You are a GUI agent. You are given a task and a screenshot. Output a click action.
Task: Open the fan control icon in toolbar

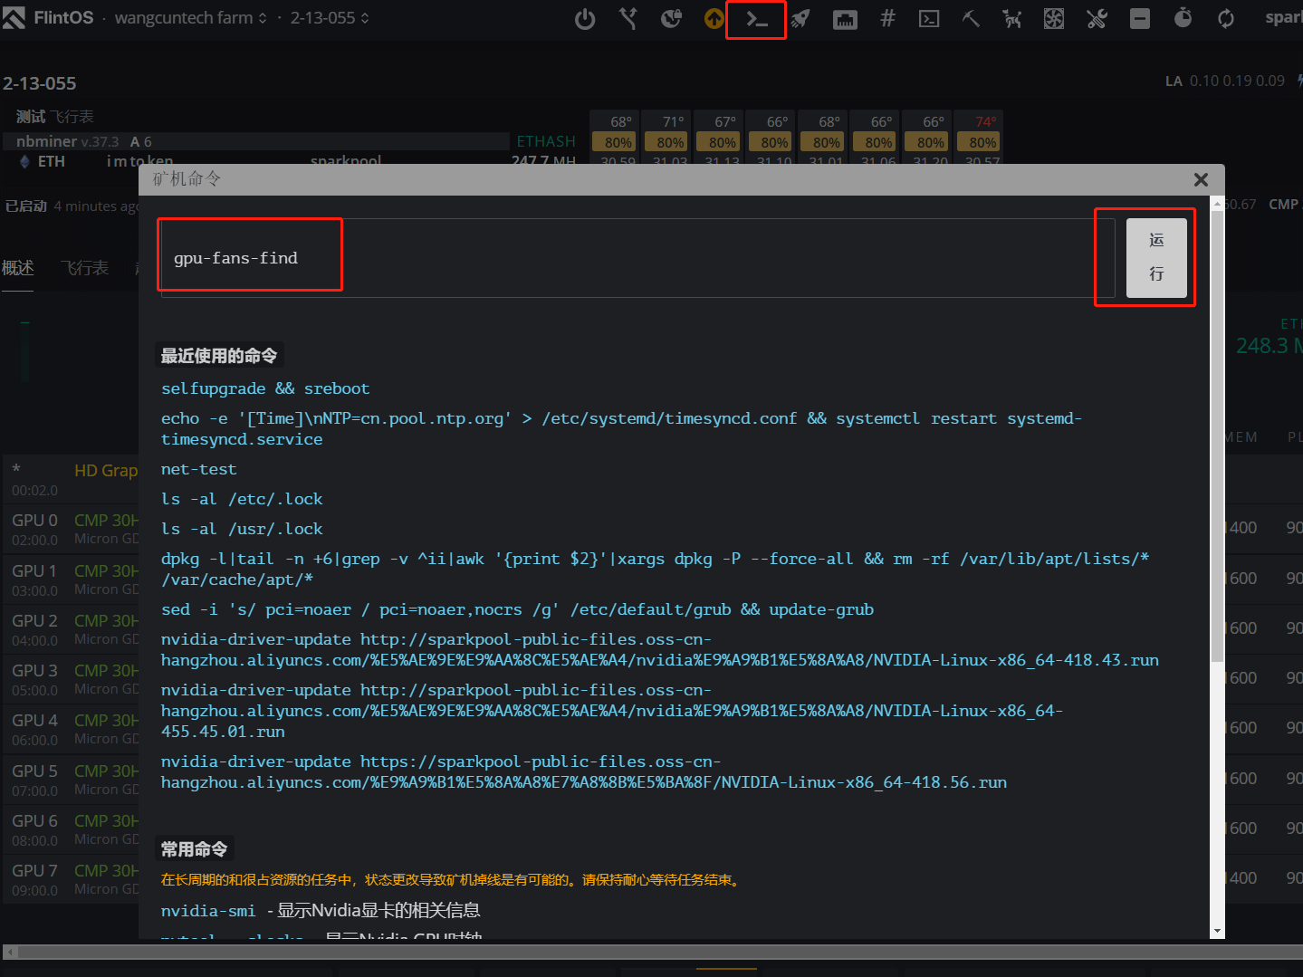[x=1053, y=18]
